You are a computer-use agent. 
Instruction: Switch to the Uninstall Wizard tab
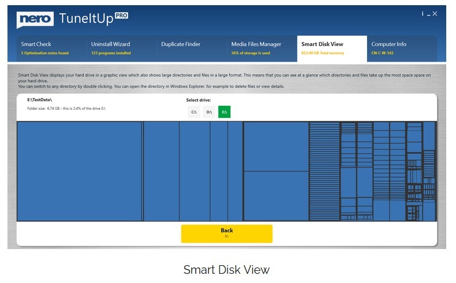coord(122,48)
